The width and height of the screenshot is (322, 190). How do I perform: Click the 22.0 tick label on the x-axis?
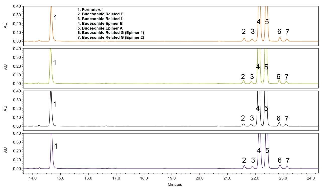point(255,178)
